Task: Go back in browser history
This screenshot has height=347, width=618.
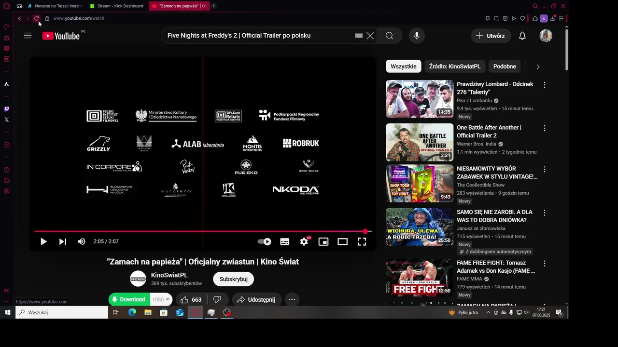Action: click(x=19, y=18)
